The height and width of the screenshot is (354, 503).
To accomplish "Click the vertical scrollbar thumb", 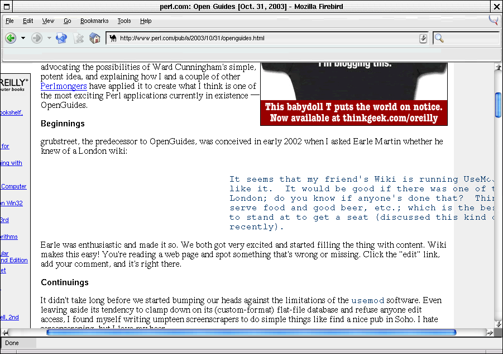I will coord(498,105).
